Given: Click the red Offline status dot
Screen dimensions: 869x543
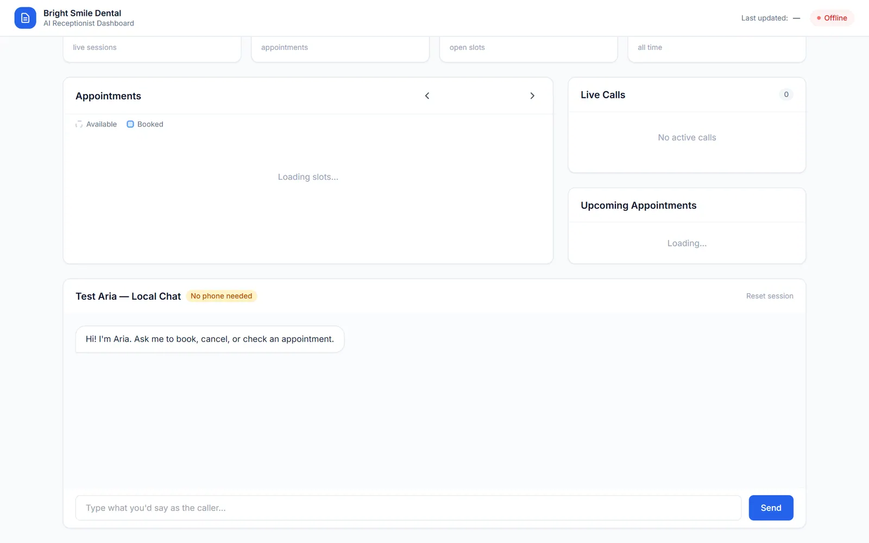Looking at the screenshot, I should [x=819, y=18].
